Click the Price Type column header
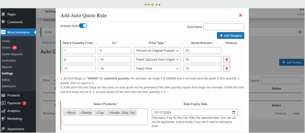305x133 pixels. [157, 43]
